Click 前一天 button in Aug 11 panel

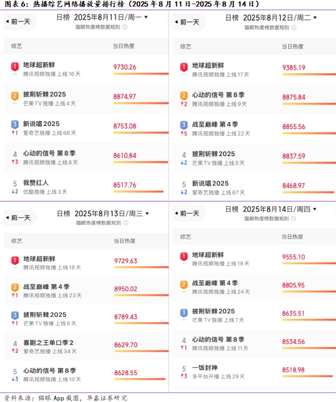18,22
